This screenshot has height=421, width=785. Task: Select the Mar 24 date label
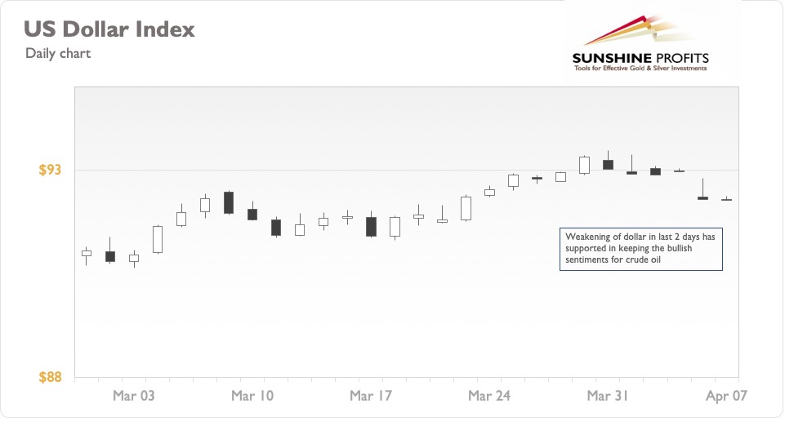click(489, 396)
